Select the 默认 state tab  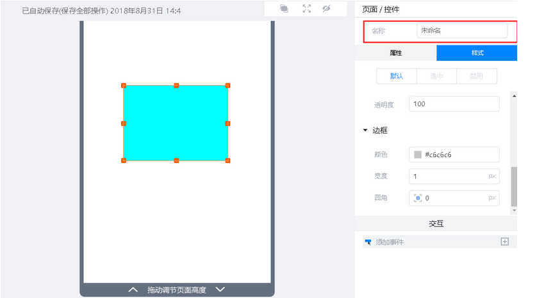coord(397,76)
